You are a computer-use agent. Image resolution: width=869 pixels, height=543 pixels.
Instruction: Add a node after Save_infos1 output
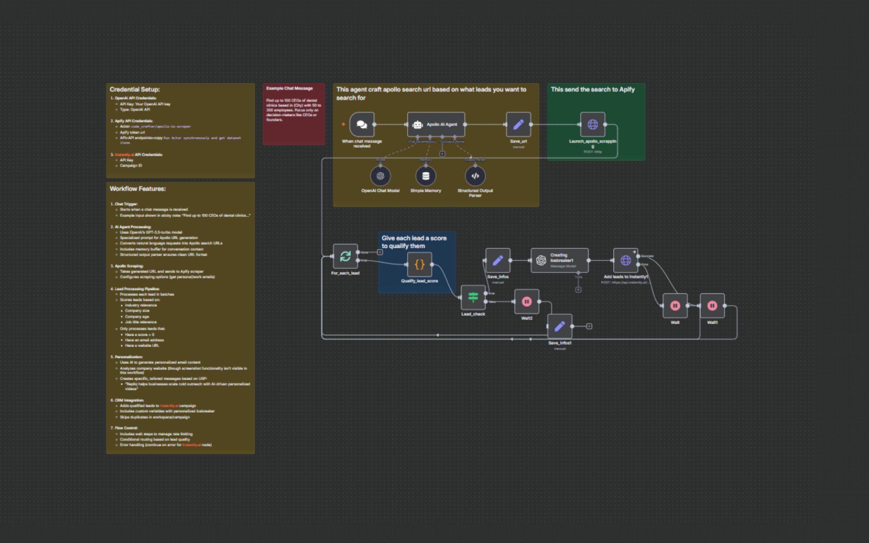point(589,326)
